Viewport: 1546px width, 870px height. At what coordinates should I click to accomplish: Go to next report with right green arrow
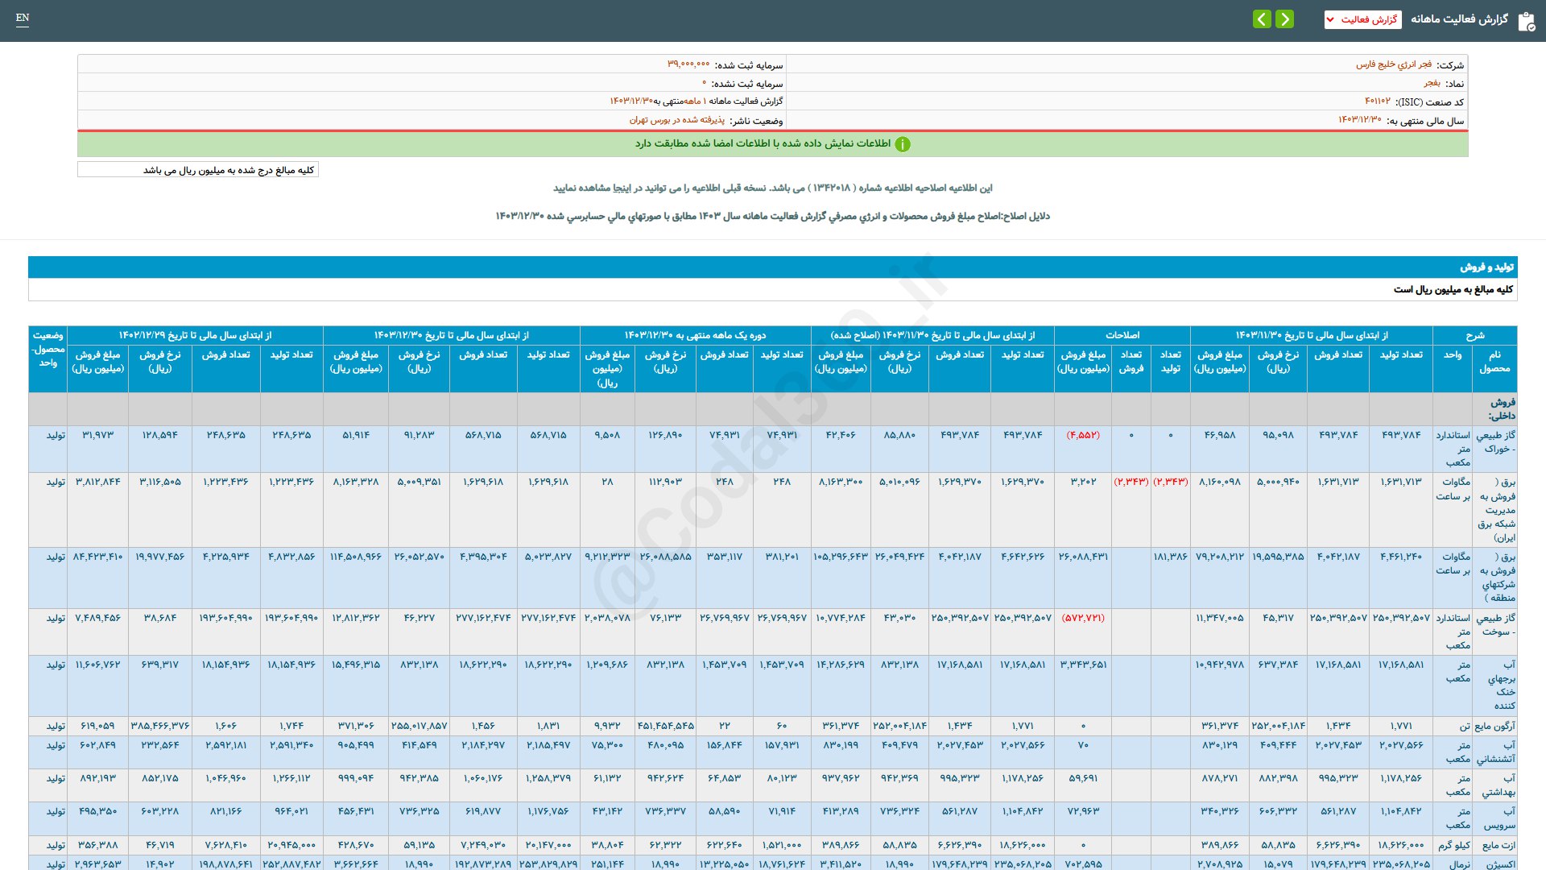[1285, 19]
